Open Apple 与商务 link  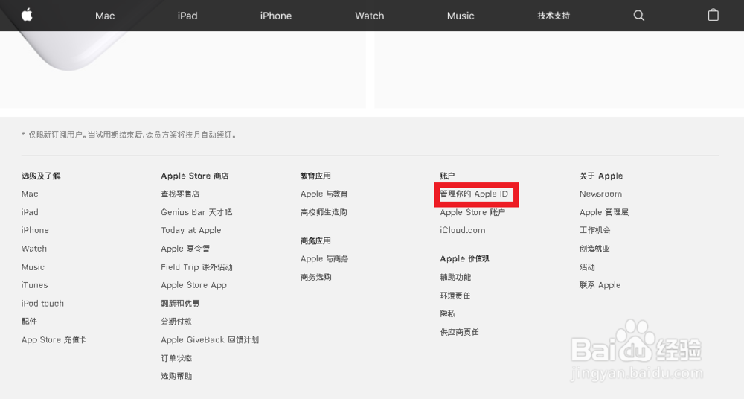(324, 259)
